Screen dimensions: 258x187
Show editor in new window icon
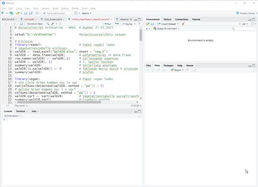point(14,24)
